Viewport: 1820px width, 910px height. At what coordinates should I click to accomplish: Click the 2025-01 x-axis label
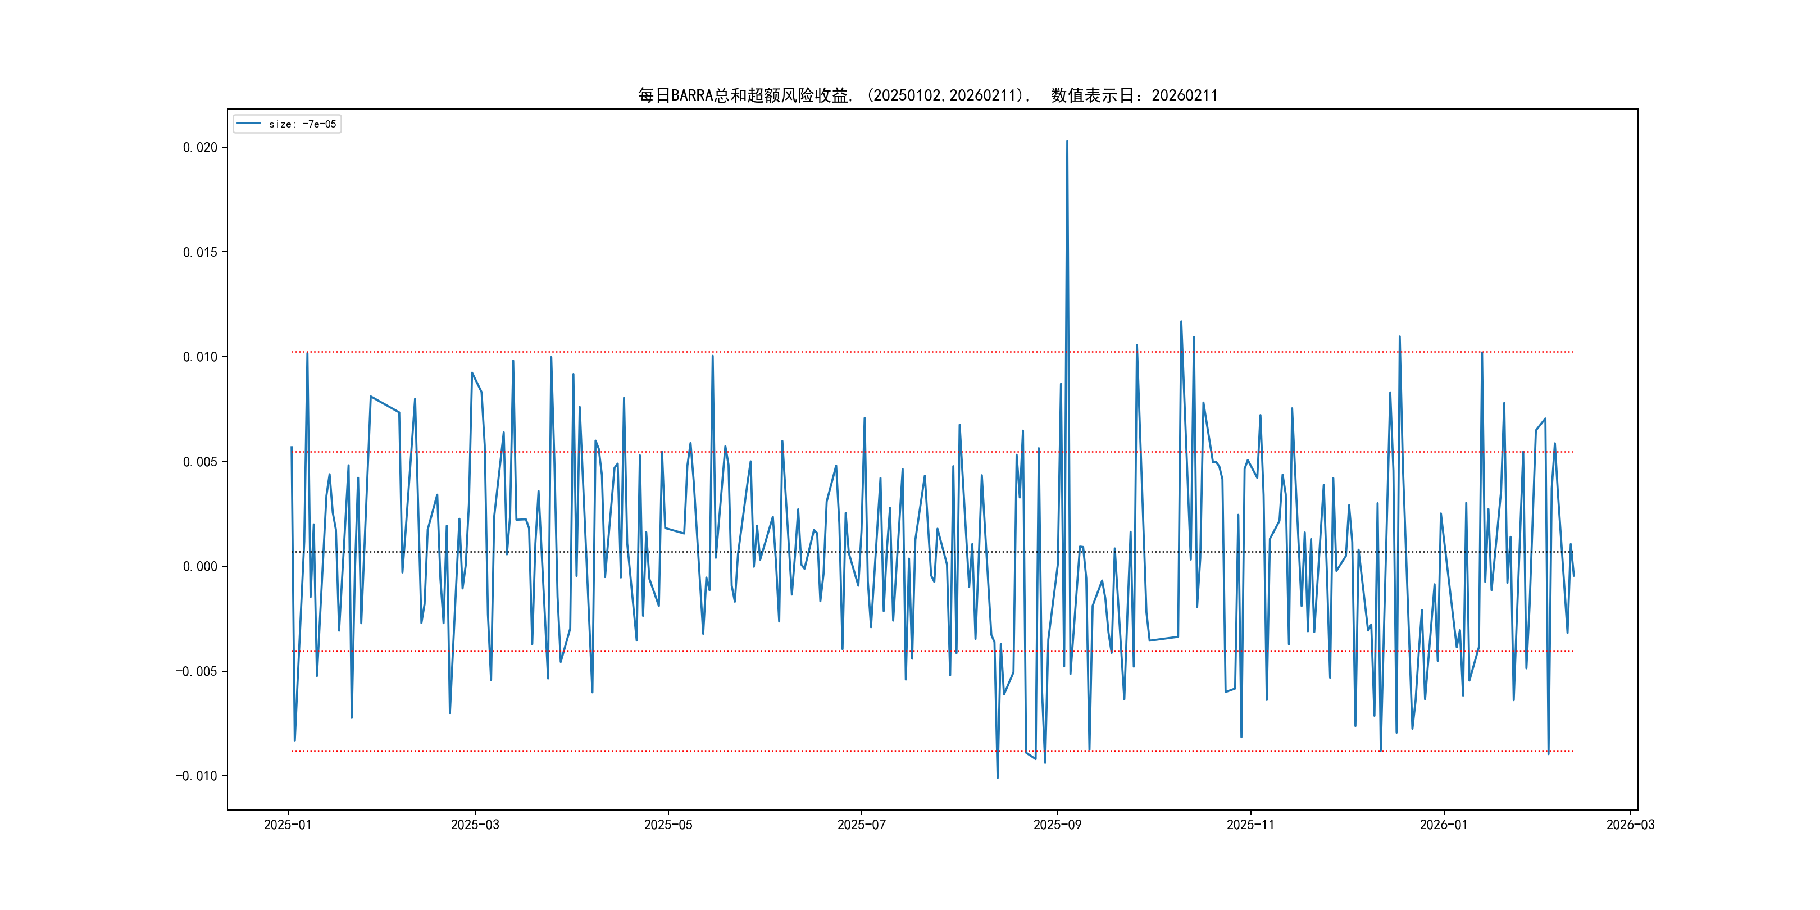(x=288, y=825)
